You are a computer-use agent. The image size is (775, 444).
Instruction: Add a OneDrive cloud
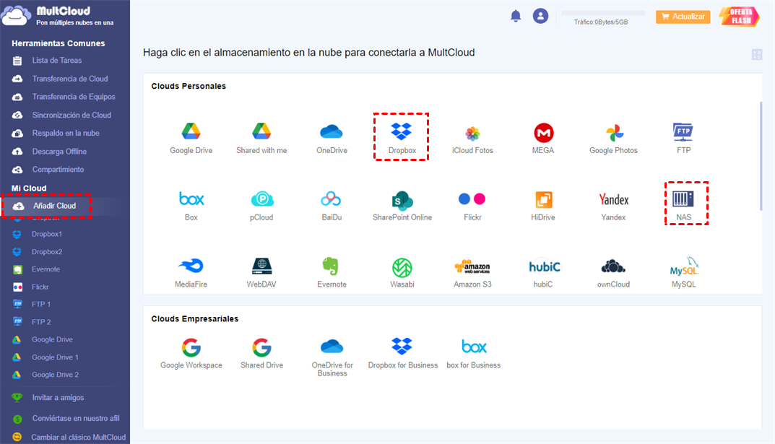tap(332, 138)
